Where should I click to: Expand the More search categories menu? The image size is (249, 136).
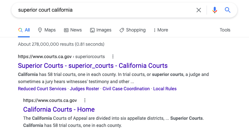pos(161,30)
